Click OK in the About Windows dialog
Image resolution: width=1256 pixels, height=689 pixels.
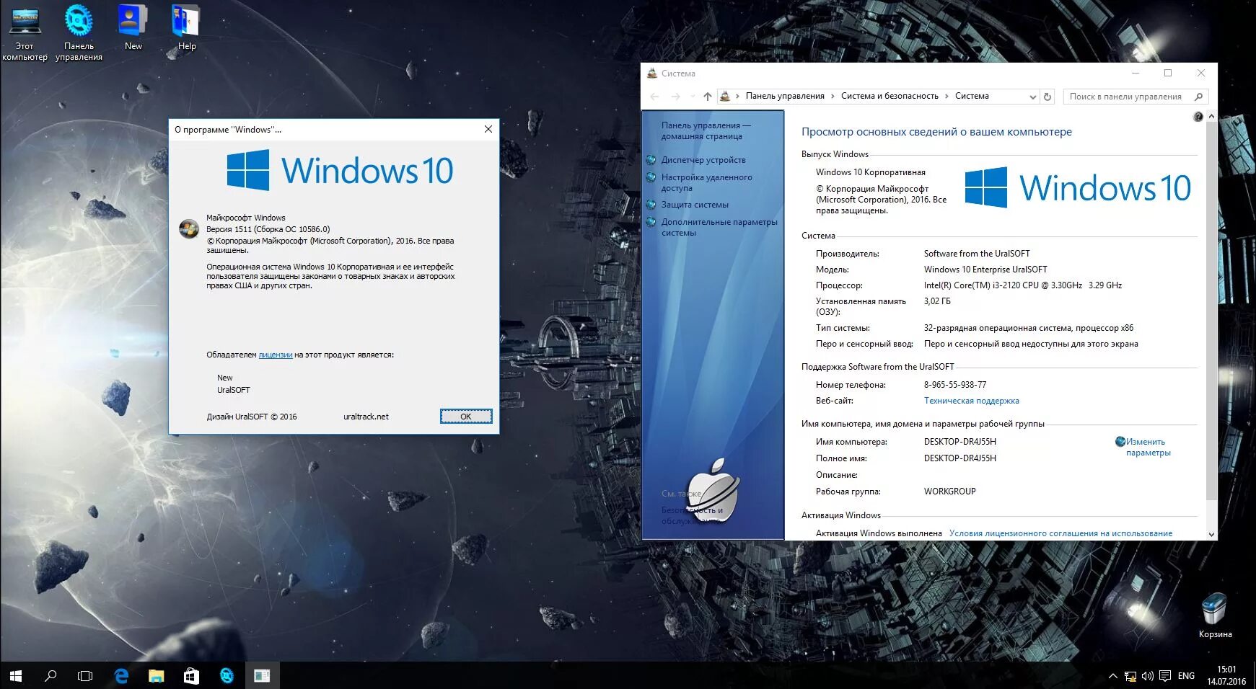point(466,417)
